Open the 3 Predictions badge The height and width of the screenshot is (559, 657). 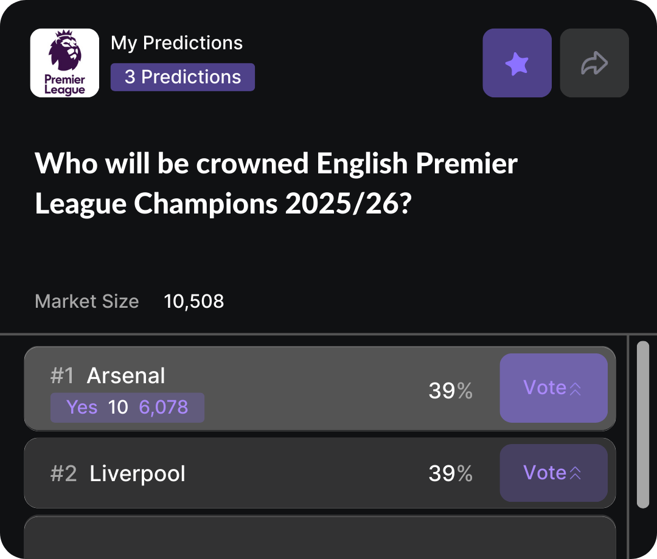(182, 77)
